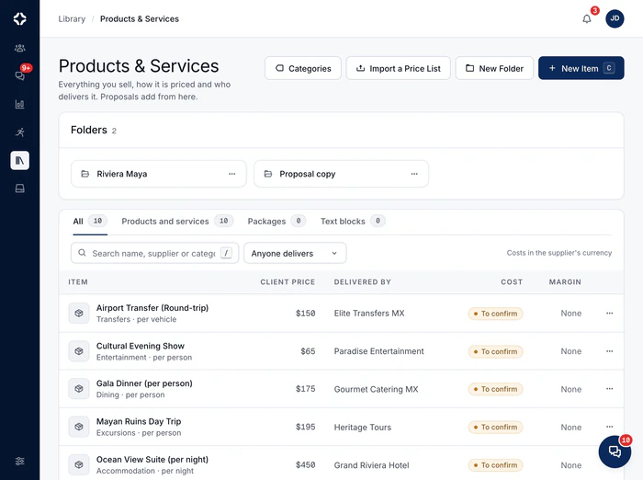Click the ITEM column header
Screen dimensions: 643x480
click(78, 282)
